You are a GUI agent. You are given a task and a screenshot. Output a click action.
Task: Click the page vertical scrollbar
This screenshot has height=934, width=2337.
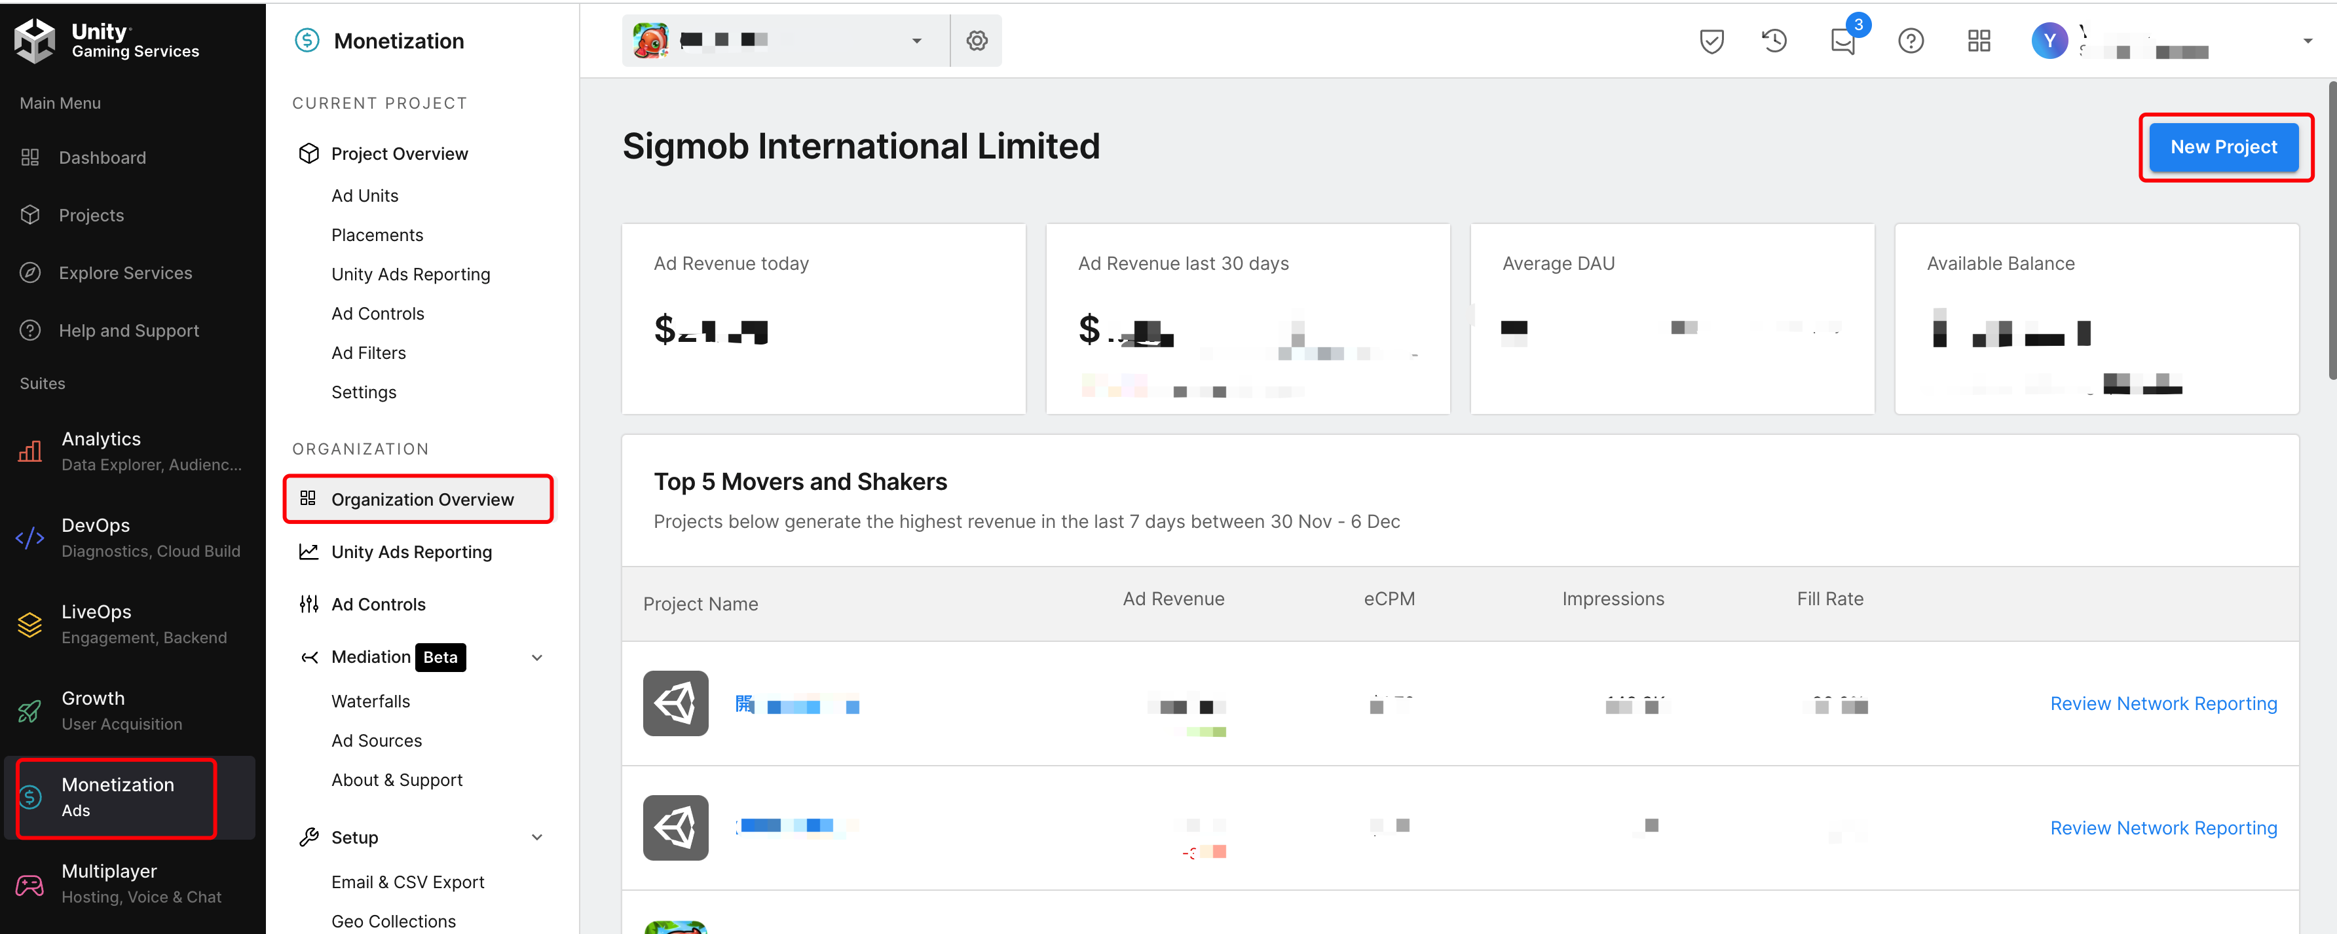[x=2332, y=231]
